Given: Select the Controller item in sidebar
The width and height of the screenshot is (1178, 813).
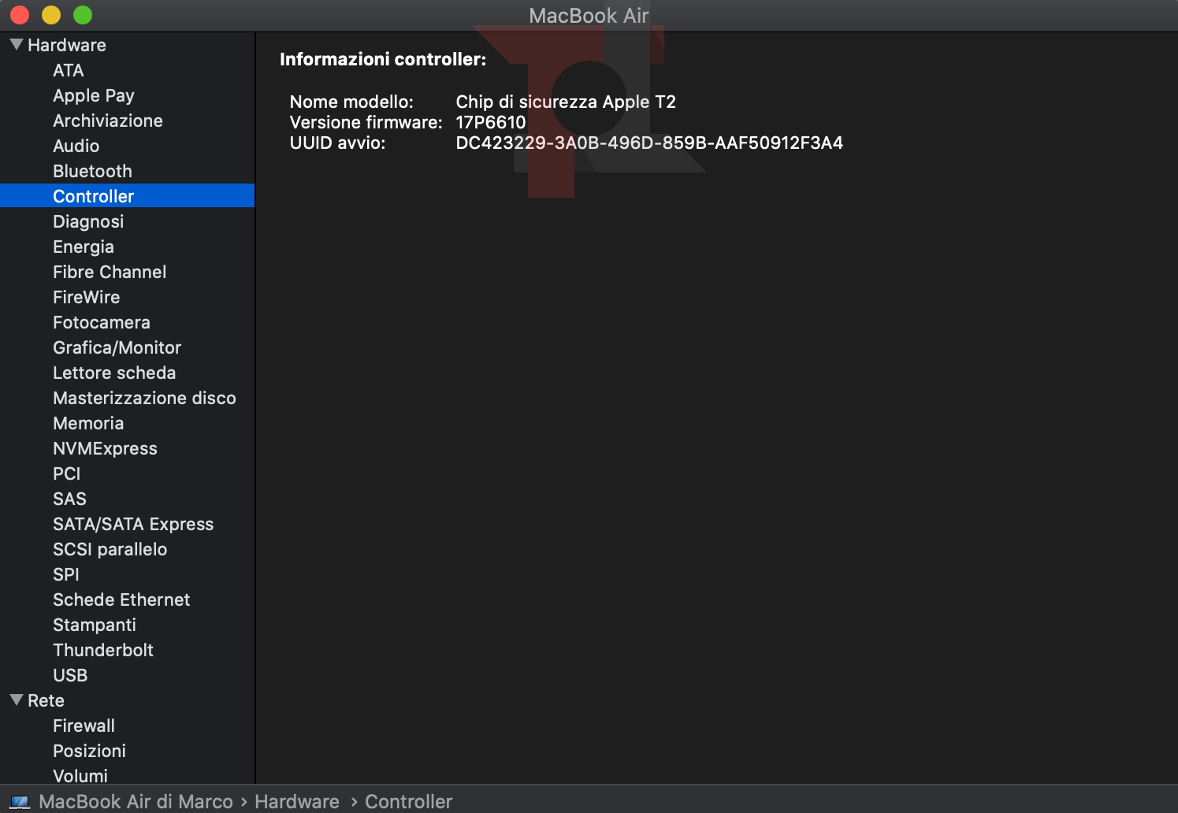Looking at the screenshot, I should point(93,196).
